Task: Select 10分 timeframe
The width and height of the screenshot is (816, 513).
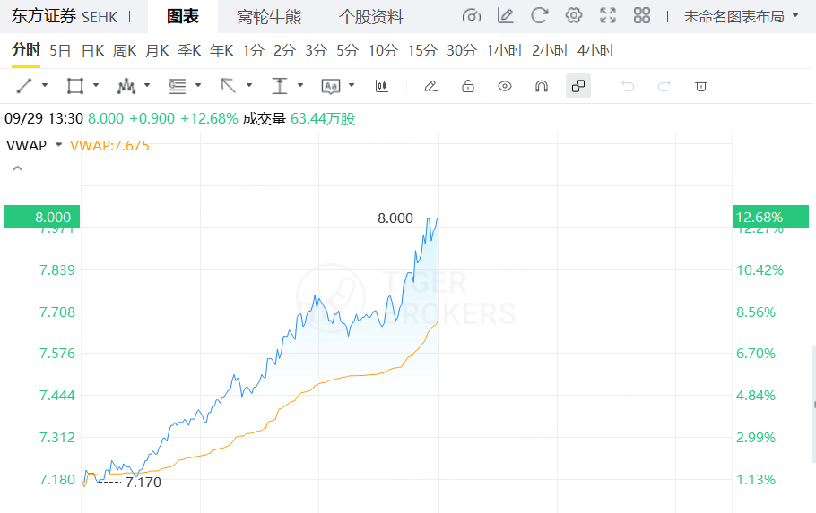Action: click(383, 51)
